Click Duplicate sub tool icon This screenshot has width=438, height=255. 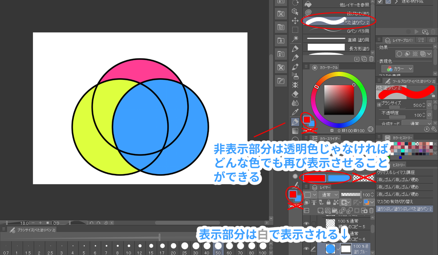pos(364,59)
